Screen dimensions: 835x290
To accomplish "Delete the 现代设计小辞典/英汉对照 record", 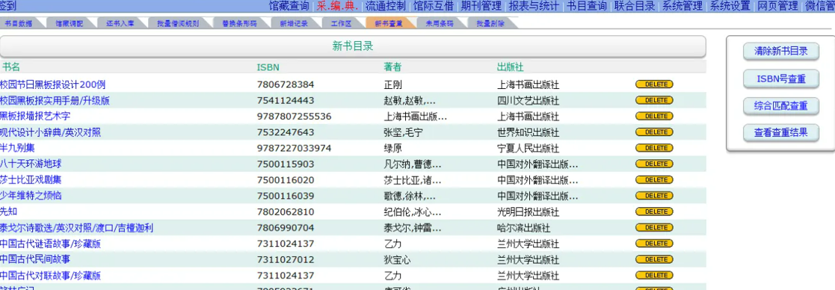I will pyautogui.click(x=654, y=132).
